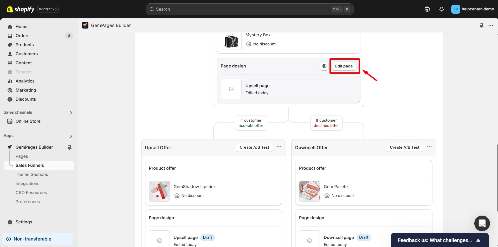
Task: Open the Upsell Offer kebab menu
Action: pyautogui.click(x=279, y=146)
